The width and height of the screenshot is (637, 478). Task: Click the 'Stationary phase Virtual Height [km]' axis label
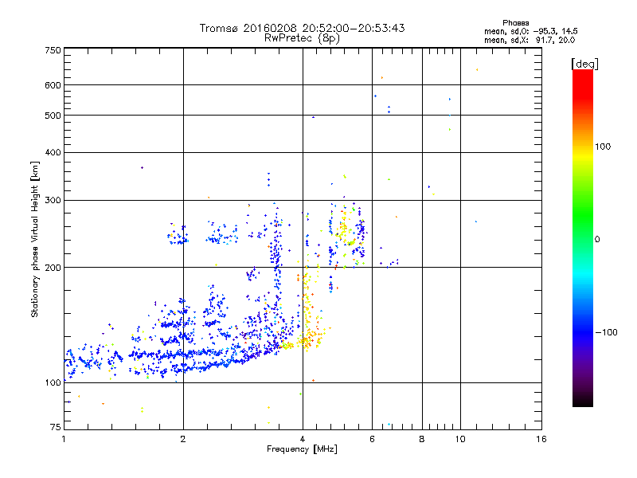[34, 239]
